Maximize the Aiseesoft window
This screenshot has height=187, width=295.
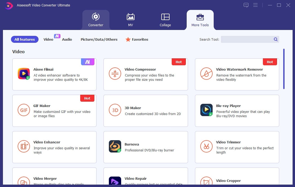click(279, 5)
